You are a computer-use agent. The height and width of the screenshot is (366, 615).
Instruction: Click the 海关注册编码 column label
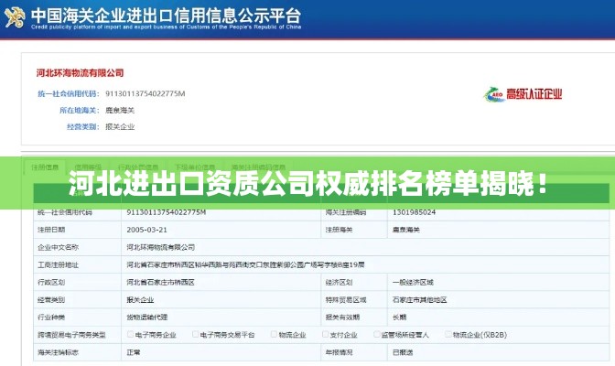pyautogui.click(x=346, y=212)
